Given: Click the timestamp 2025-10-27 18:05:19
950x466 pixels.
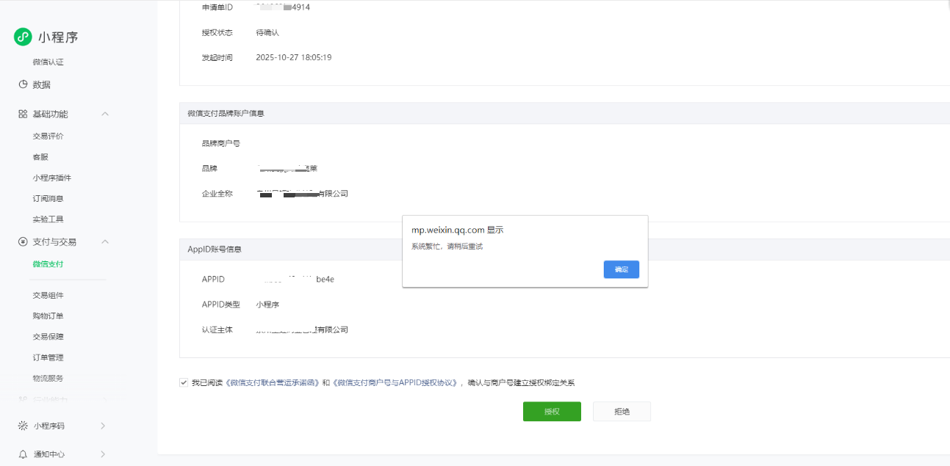Looking at the screenshot, I should tap(294, 57).
